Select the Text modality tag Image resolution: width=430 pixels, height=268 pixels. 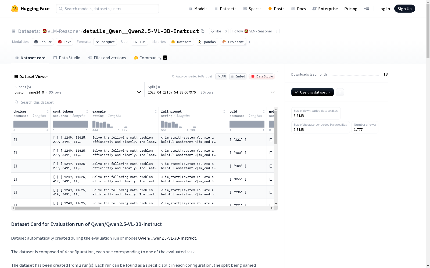(64, 42)
